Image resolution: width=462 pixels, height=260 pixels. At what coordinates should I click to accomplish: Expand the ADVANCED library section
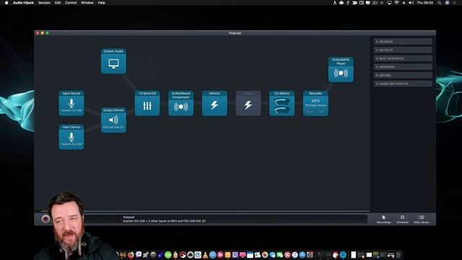403,67
